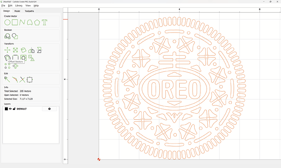Hide the DEFAULT layer with eye icon
Image resolution: width=281 pixels, height=168 pixels.
tap(11, 109)
